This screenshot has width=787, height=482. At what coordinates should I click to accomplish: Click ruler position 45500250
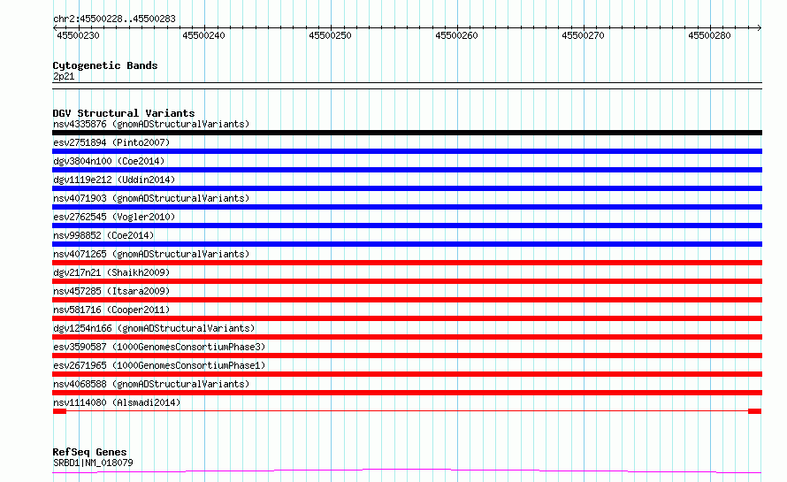point(330,35)
